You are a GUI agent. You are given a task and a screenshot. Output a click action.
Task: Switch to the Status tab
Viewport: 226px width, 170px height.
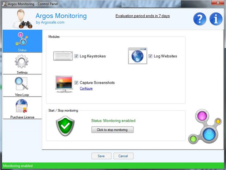(x=22, y=42)
